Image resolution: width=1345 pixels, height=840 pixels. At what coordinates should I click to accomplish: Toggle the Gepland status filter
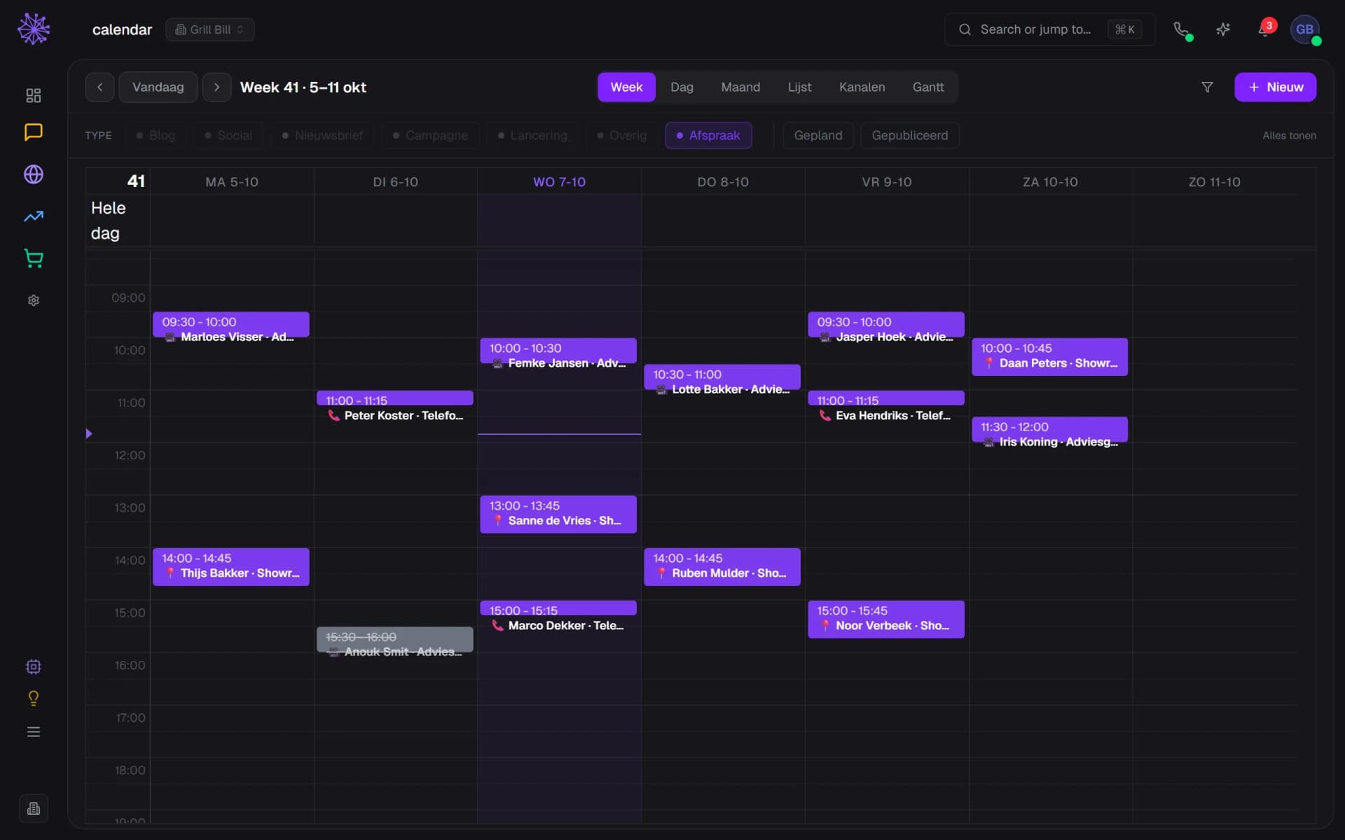tap(818, 135)
